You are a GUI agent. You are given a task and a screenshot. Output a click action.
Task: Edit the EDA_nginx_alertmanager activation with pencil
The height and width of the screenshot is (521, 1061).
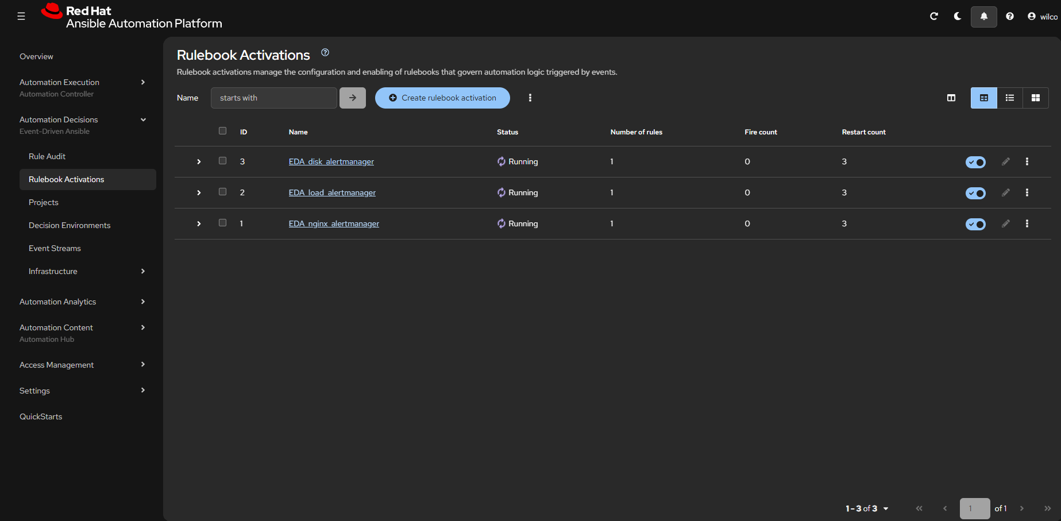pyautogui.click(x=1006, y=223)
